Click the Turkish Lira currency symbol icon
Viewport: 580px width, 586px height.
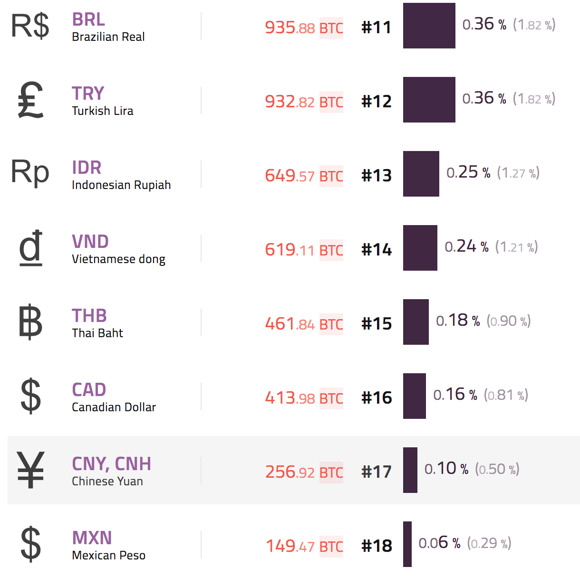pyautogui.click(x=30, y=100)
